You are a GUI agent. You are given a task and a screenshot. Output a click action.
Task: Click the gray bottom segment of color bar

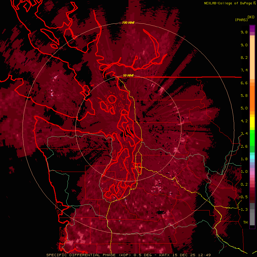coord(252,217)
